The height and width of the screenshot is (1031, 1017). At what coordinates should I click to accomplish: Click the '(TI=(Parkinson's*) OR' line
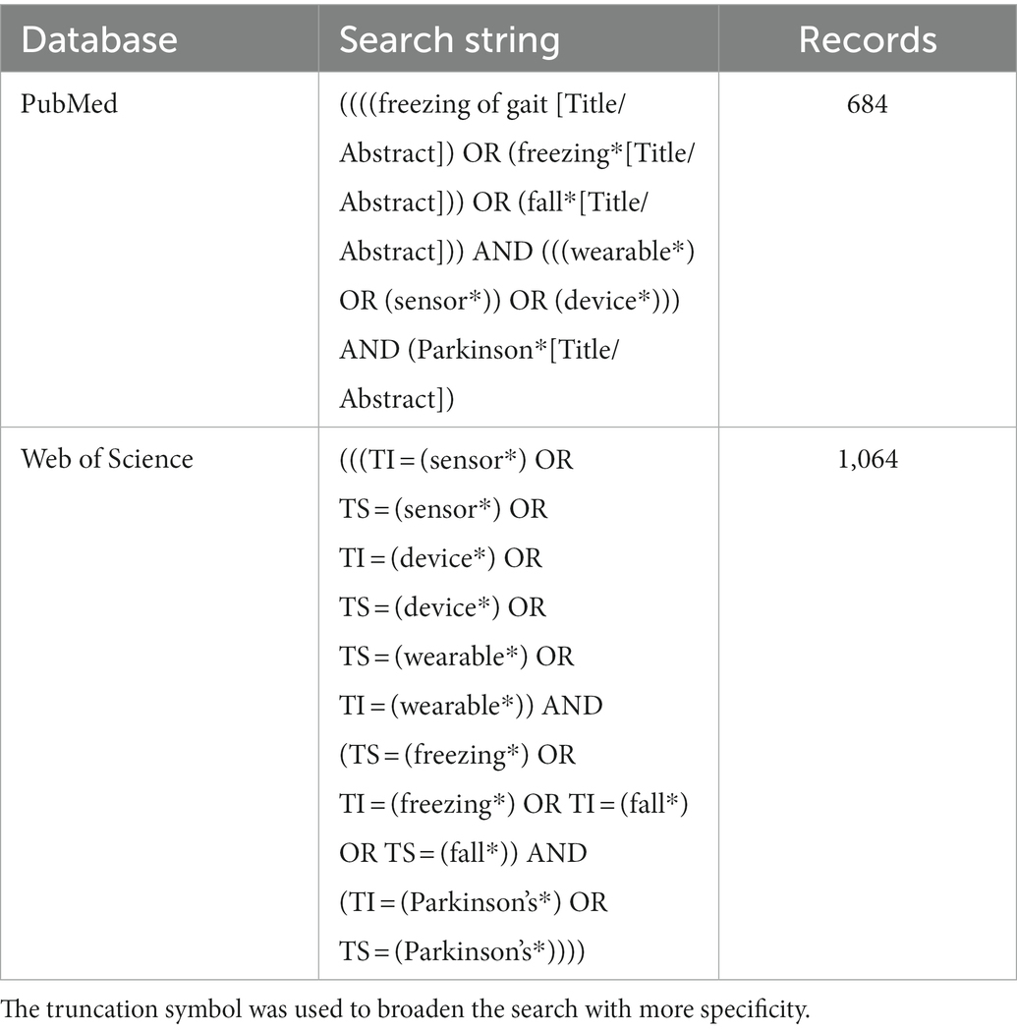(474, 902)
